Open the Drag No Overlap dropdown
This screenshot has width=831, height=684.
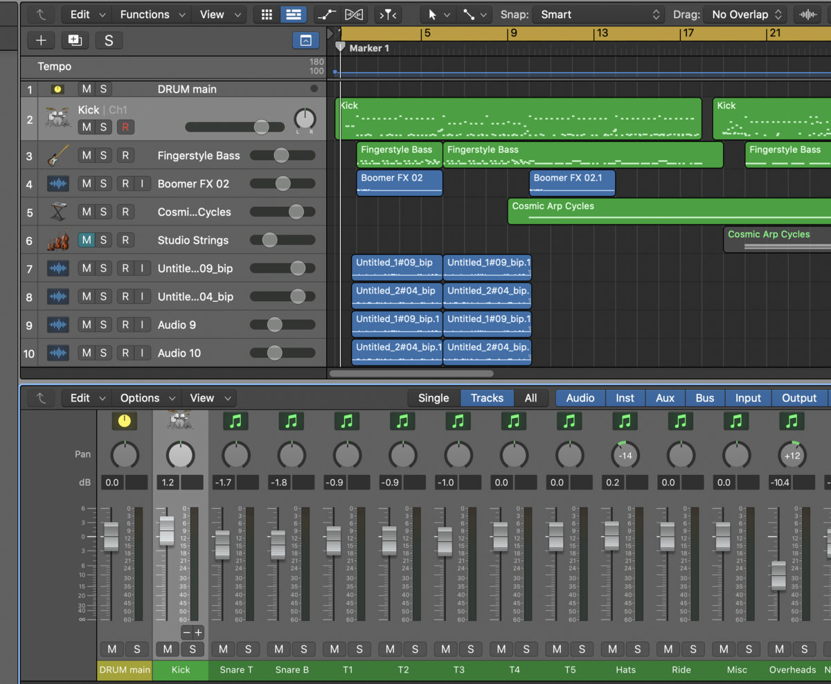745,15
